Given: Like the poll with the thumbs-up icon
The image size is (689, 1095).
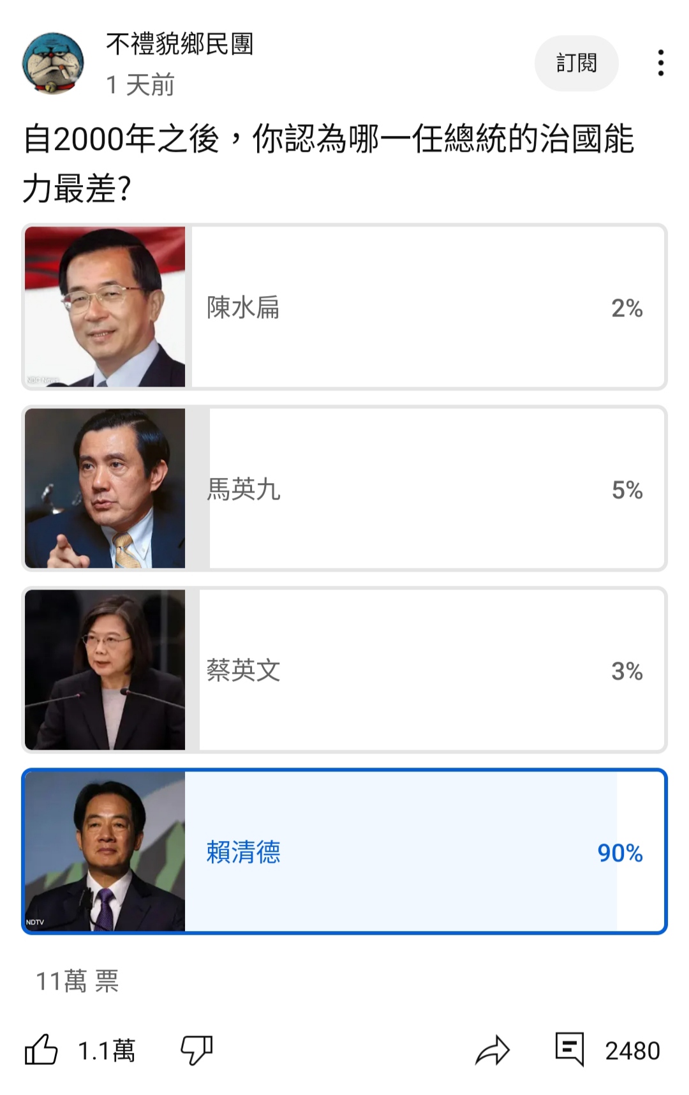Looking at the screenshot, I should (41, 1050).
